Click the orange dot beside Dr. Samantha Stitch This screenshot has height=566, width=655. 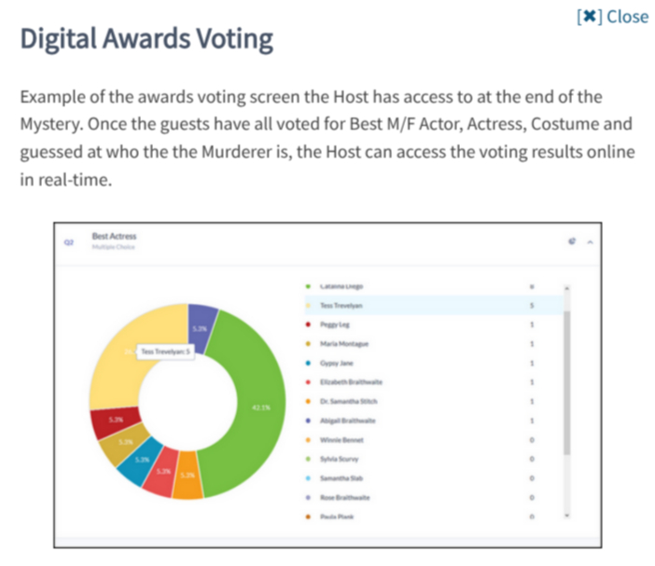[308, 401]
